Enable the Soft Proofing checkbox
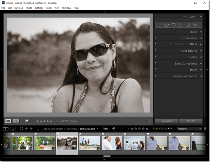This screenshot has width=210, height=162. pos(57,121)
